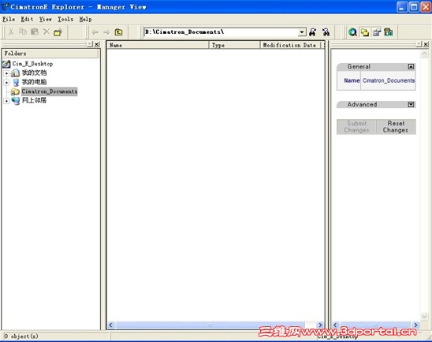Viewport: 432px width, 342px height.
Task: Click the magnifier globe preview icon
Action: pyautogui.click(x=352, y=32)
